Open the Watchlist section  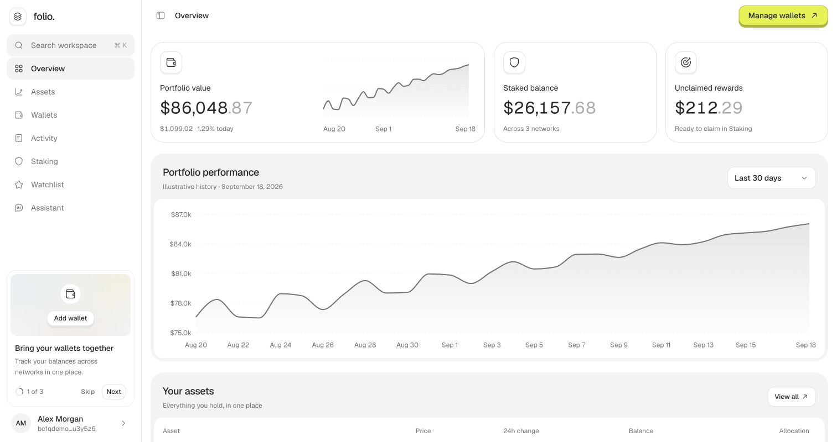click(x=70, y=185)
